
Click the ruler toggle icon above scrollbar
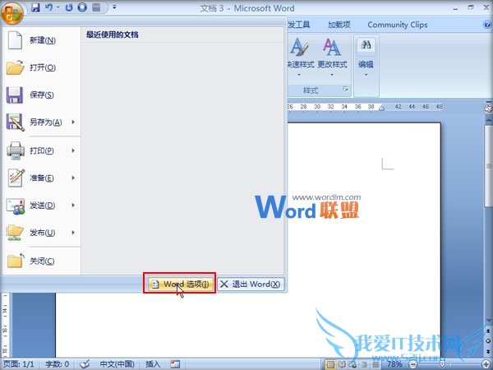[488, 109]
